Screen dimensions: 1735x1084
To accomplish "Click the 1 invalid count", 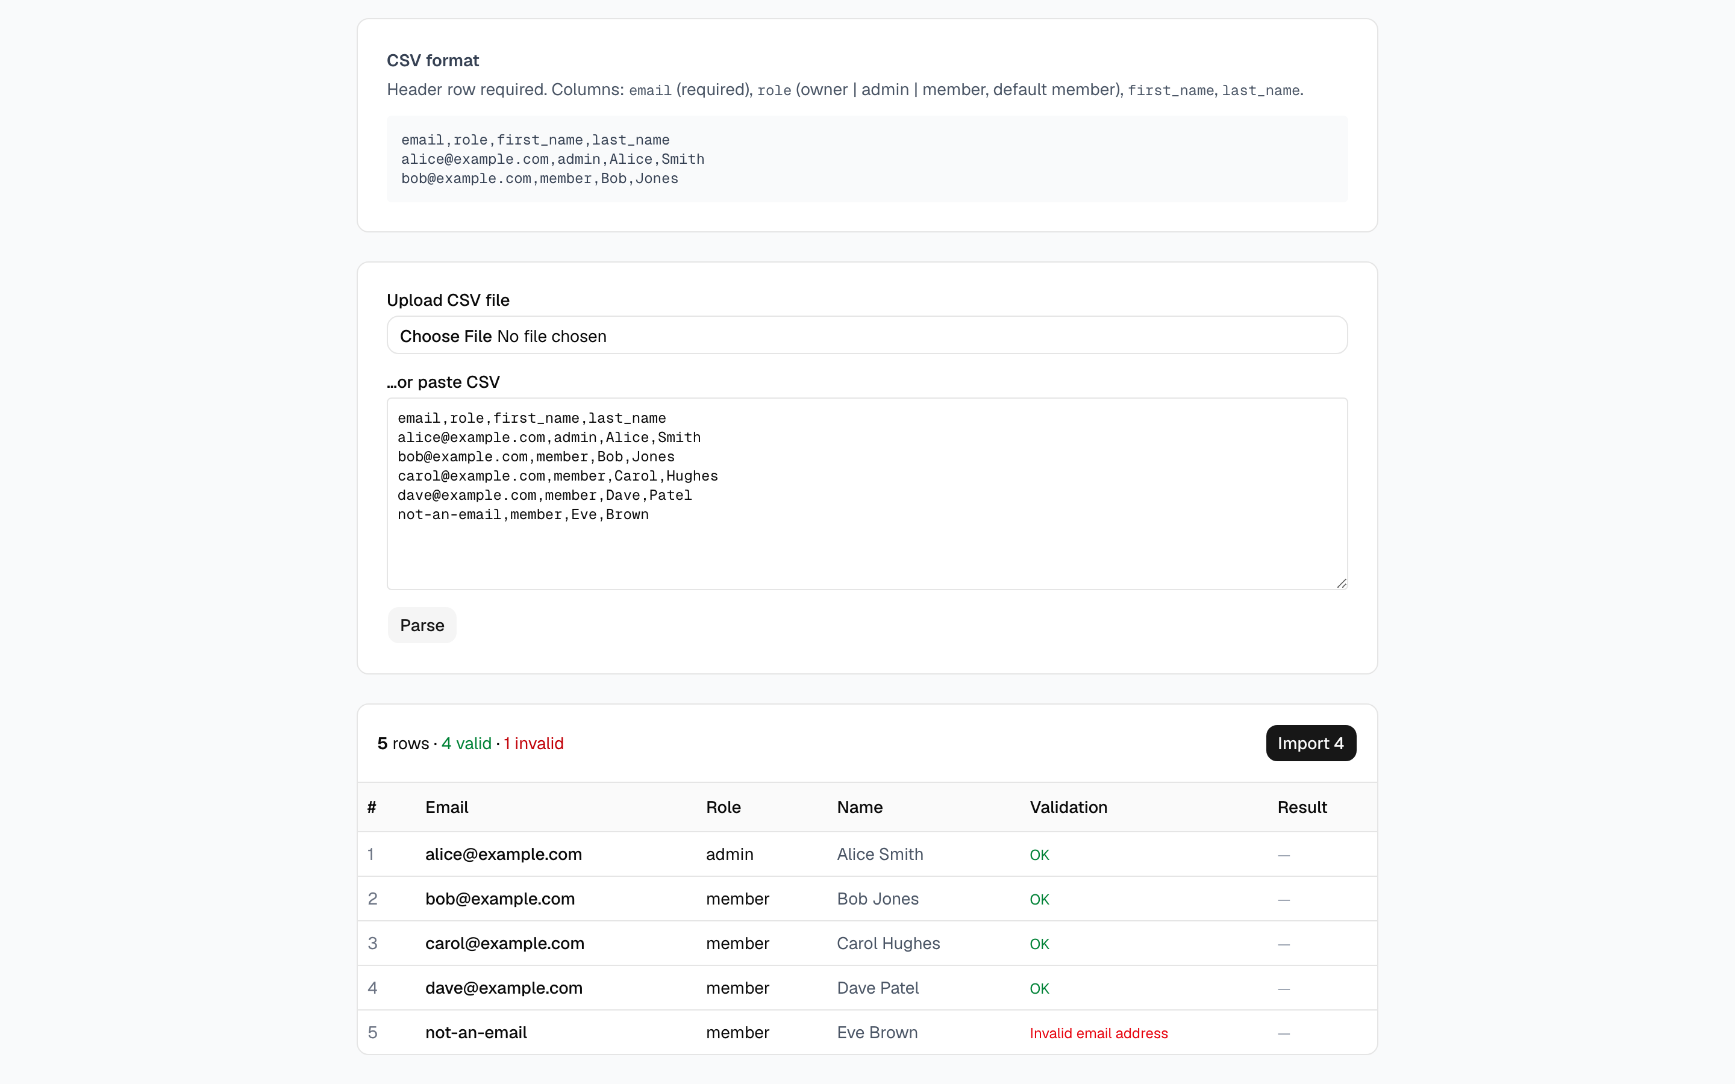I will (x=533, y=744).
